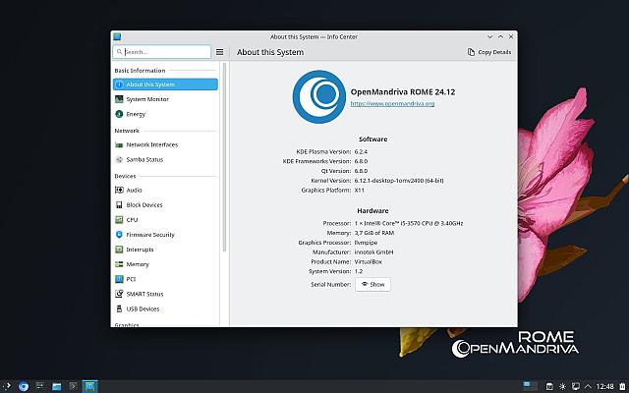Open the 12:48 clock calendar

[605, 386]
